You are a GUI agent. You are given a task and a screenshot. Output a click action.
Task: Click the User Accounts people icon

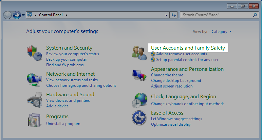click(140, 53)
